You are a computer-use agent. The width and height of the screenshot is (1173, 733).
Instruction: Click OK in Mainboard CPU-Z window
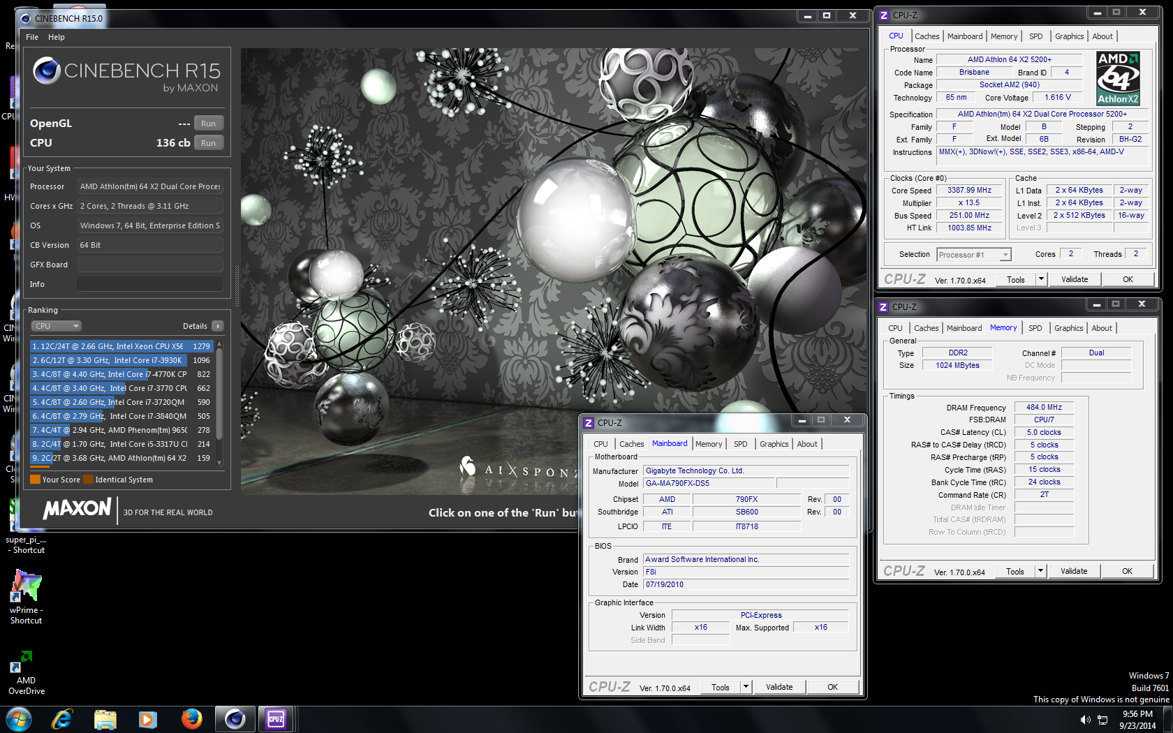coord(832,687)
